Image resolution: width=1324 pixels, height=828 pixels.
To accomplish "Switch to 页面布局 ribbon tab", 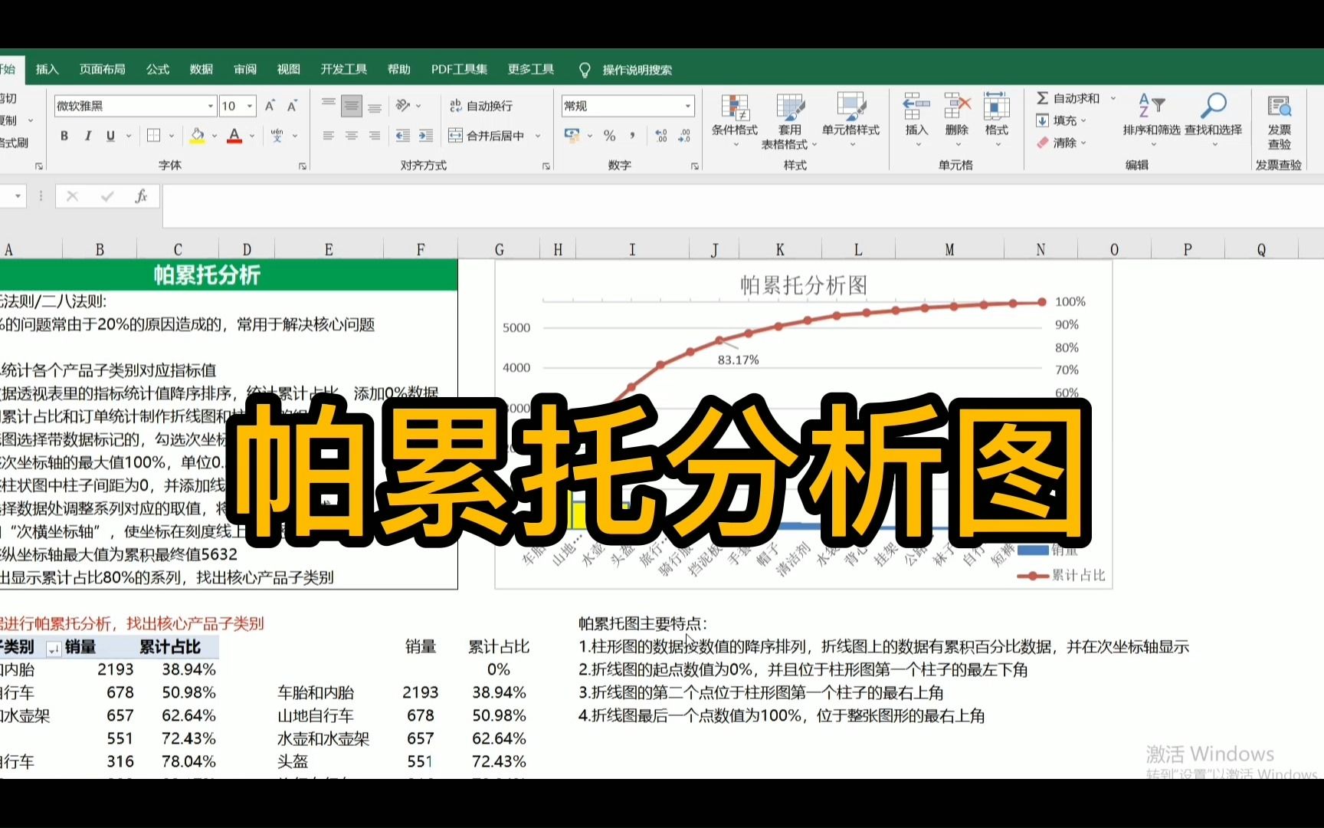I will 103,69.
